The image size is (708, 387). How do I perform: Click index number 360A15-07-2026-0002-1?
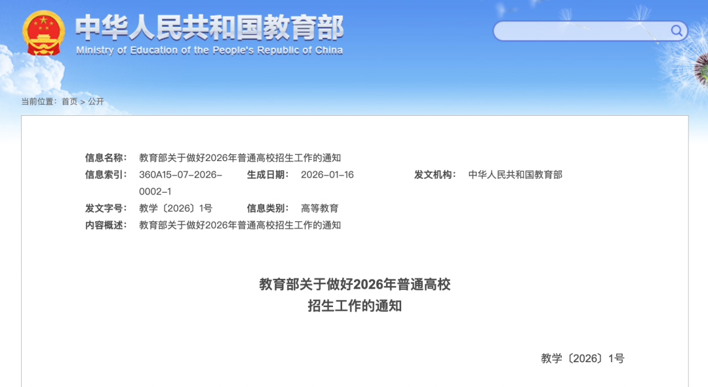tap(181, 183)
